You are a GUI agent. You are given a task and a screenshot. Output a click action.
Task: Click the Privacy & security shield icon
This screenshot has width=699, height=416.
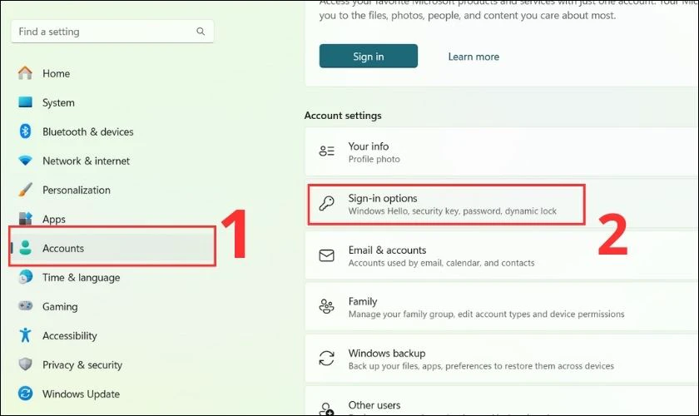(x=26, y=364)
